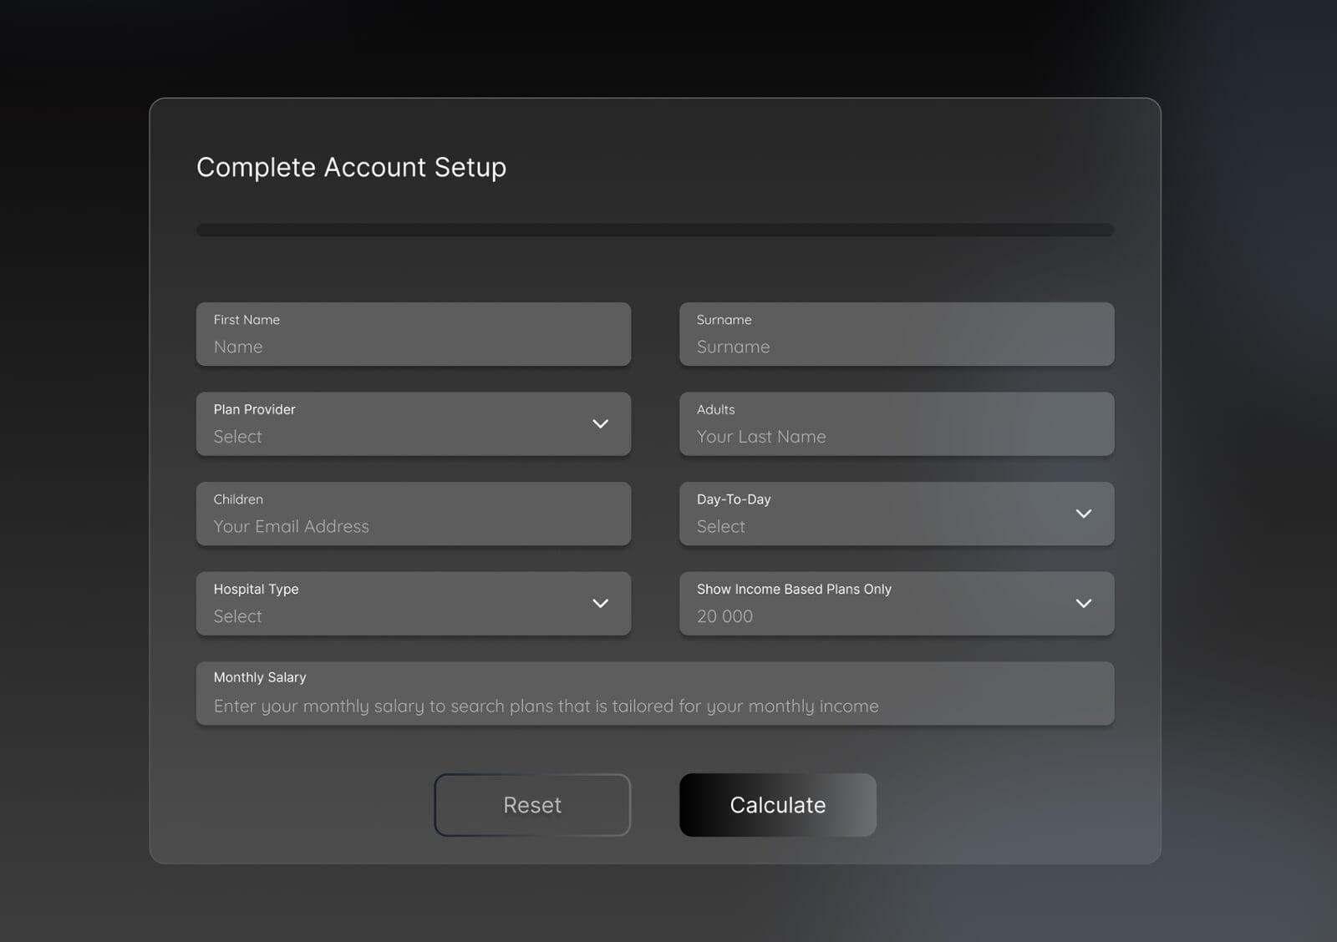Click the Plan Provider chevron arrow
Image resolution: width=1337 pixels, height=942 pixels.
[600, 424]
